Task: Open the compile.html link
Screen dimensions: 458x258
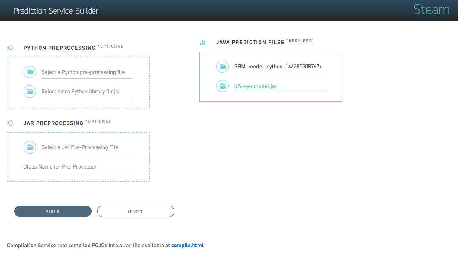Action: [187, 246]
